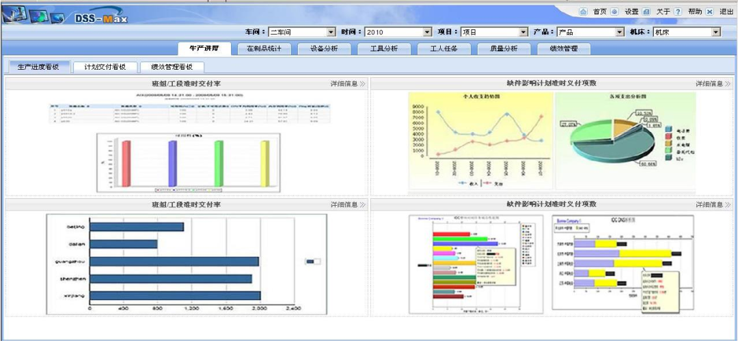Select the 生产进度看板 sub-tab

(38, 67)
